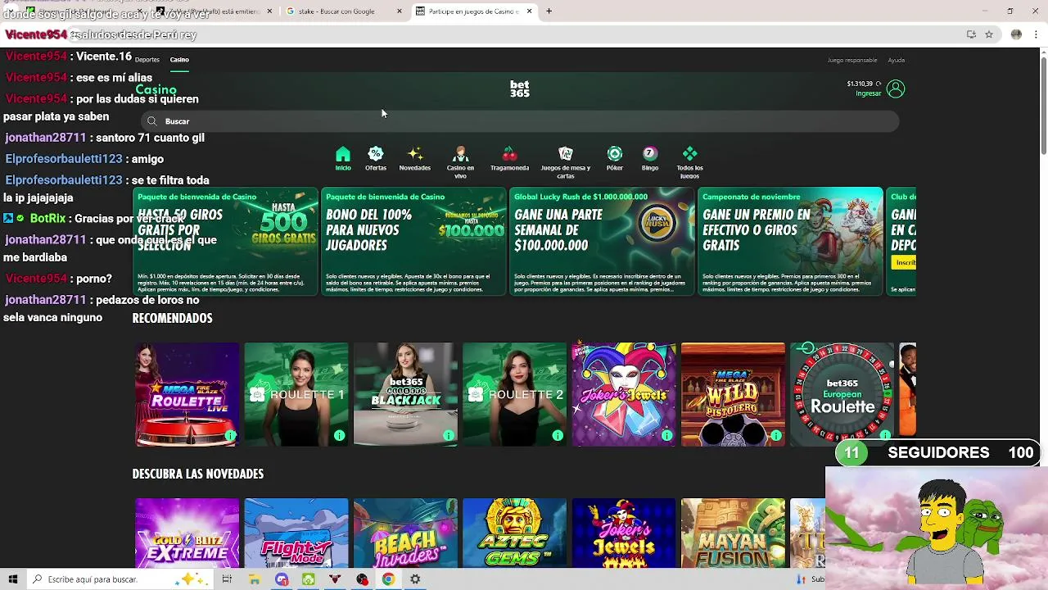Open Gold Blitz Extreme in Novedades
This screenshot has width=1048, height=590.
pyautogui.click(x=187, y=533)
